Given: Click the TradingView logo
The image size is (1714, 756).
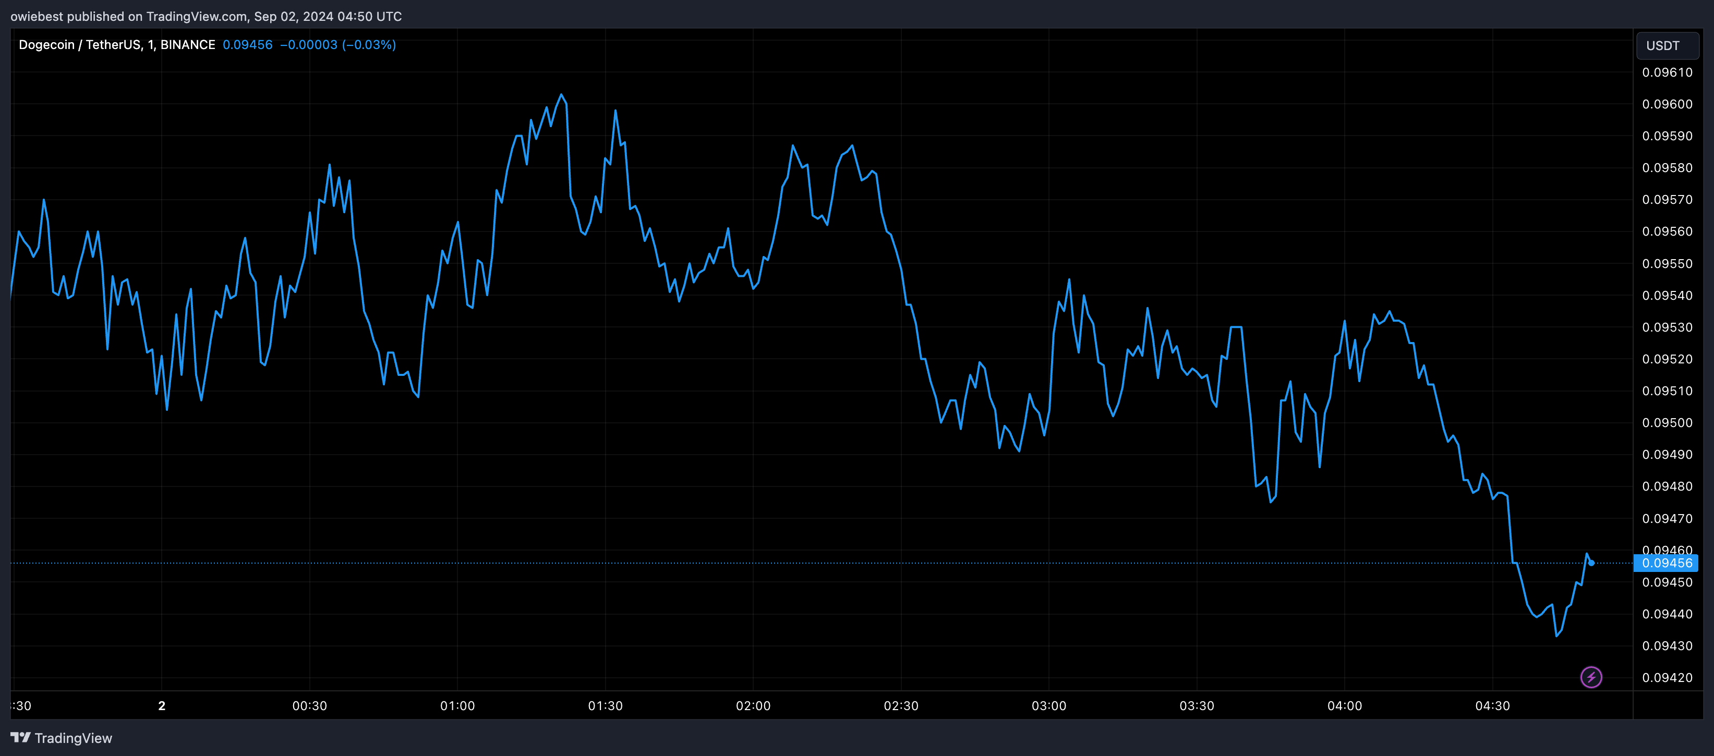Looking at the screenshot, I should point(61,737).
